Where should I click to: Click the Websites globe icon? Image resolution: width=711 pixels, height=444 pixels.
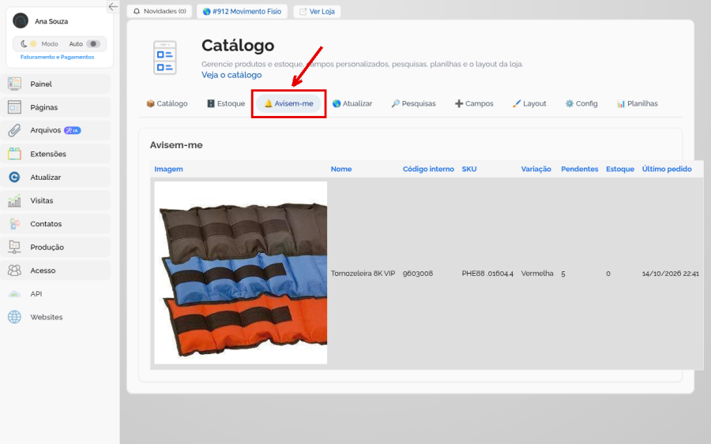14,317
